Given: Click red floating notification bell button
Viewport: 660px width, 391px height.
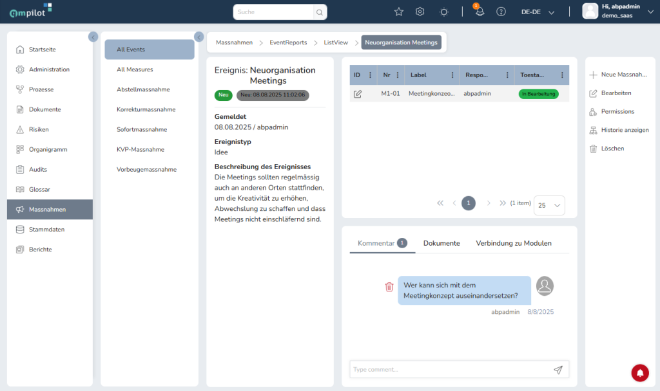Looking at the screenshot, I should (639, 372).
